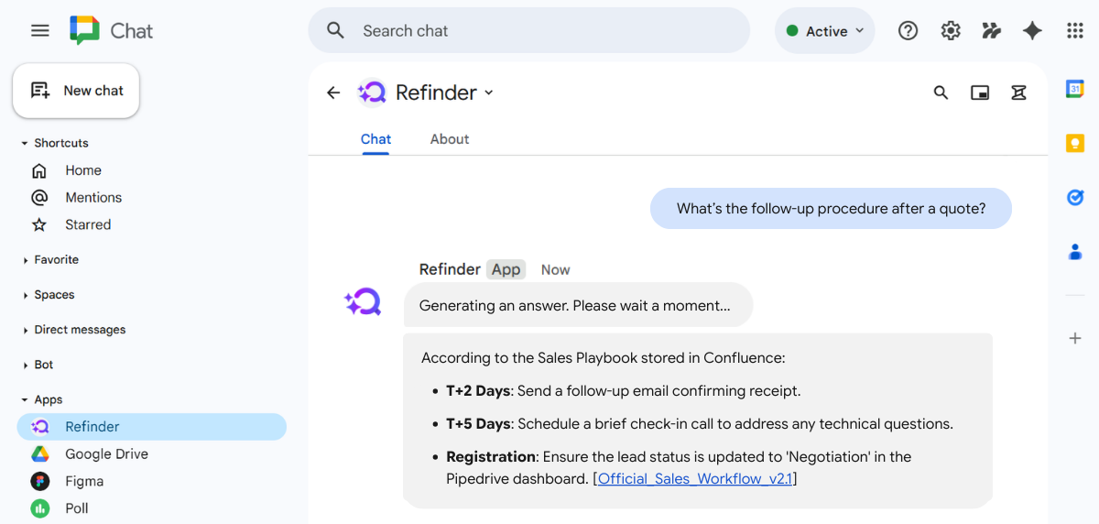Click the Refinder avatar beside the message
The height and width of the screenshot is (524, 1099).
pyautogui.click(x=363, y=301)
